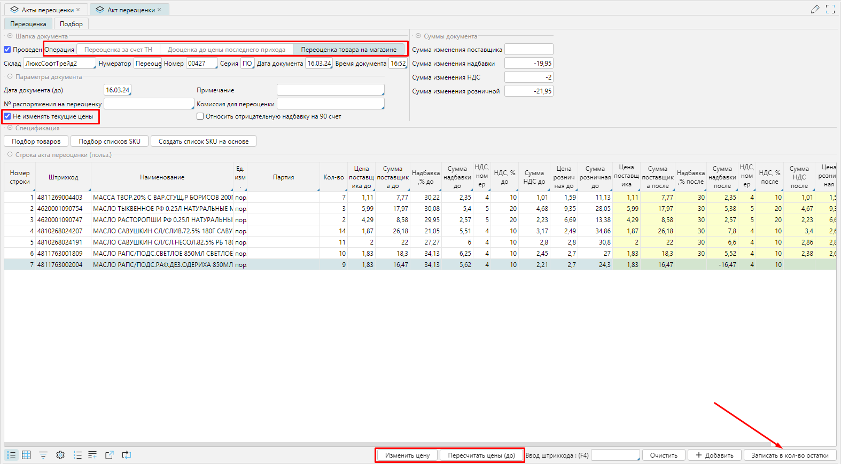Switch to table grid view icon

(26, 455)
